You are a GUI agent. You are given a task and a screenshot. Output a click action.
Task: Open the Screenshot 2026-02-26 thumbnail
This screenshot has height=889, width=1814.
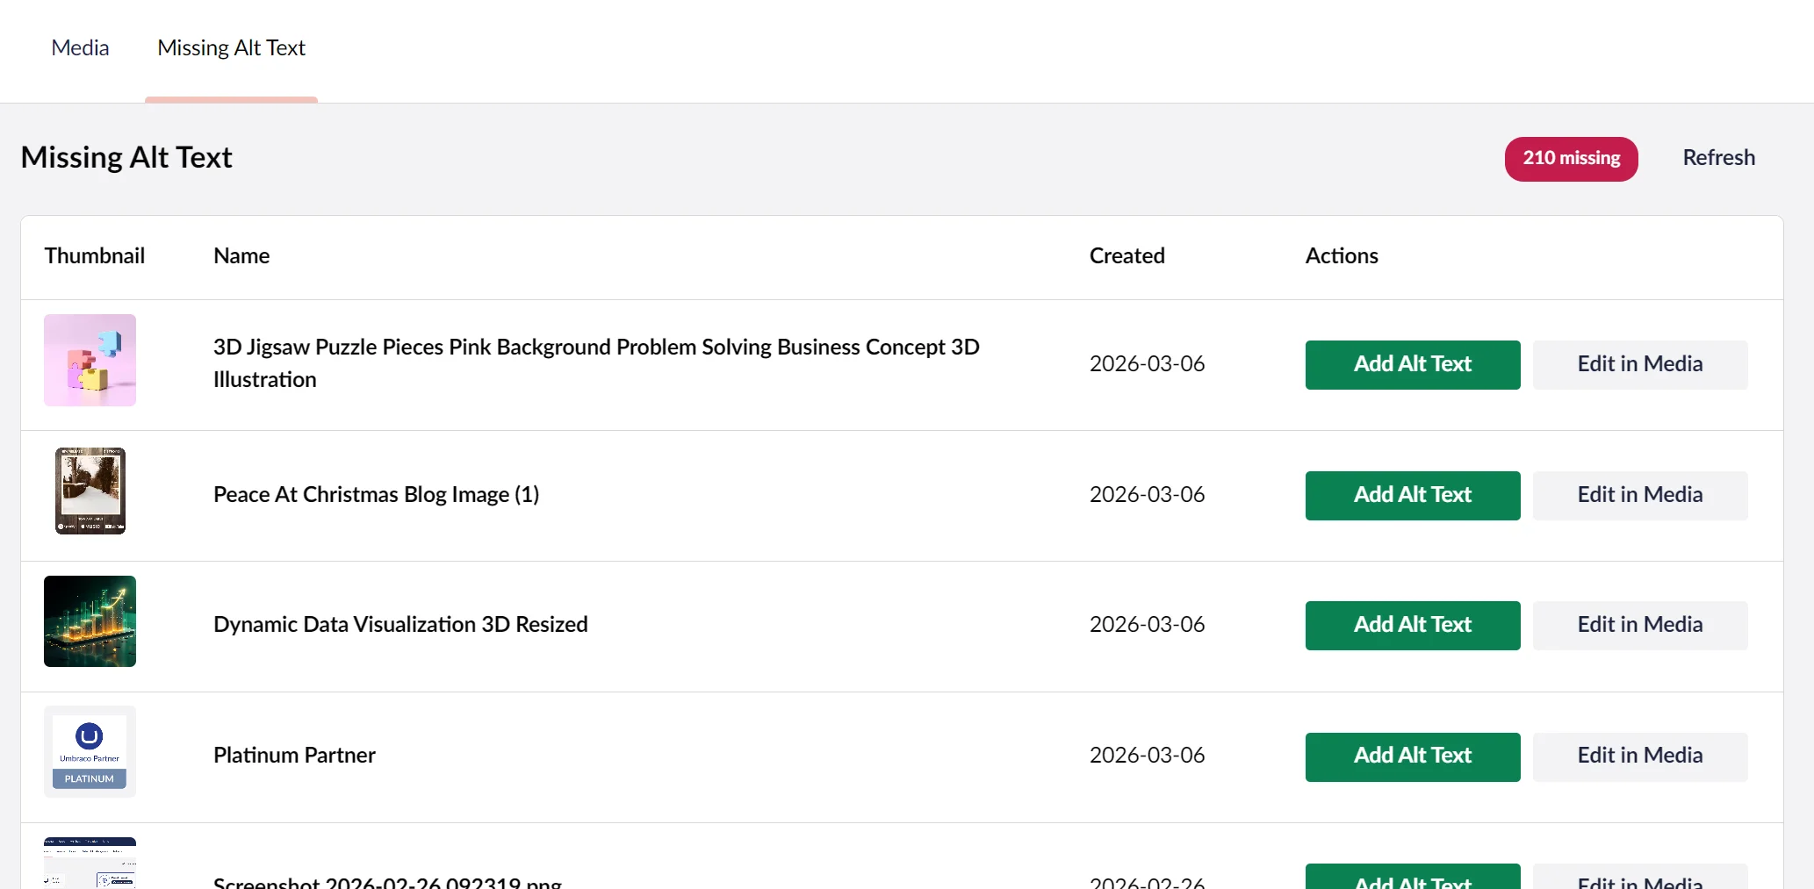click(x=90, y=864)
